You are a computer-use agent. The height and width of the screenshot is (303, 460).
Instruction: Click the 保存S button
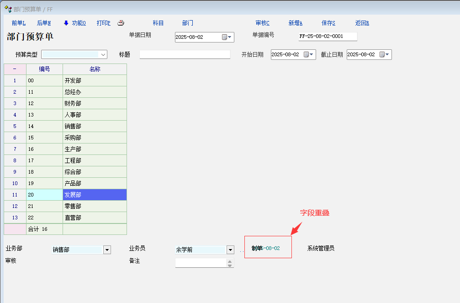[x=328, y=23]
